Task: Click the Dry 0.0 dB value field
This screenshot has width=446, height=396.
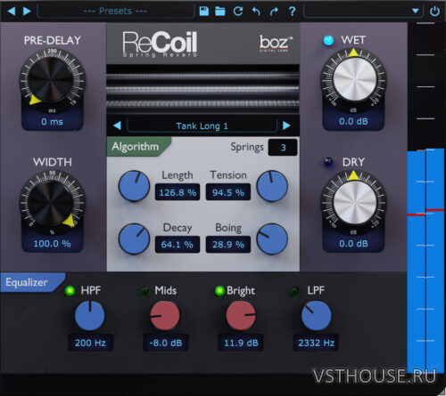Action: tap(353, 244)
